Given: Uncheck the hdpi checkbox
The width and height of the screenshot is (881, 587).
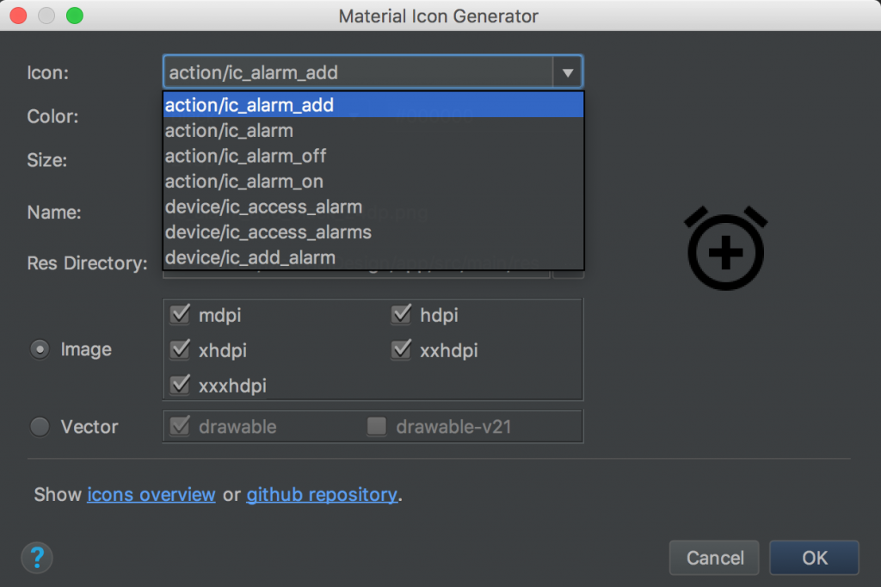Looking at the screenshot, I should (x=401, y=315).
